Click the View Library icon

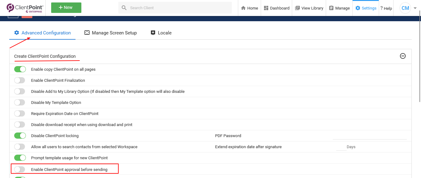point(297,8)
